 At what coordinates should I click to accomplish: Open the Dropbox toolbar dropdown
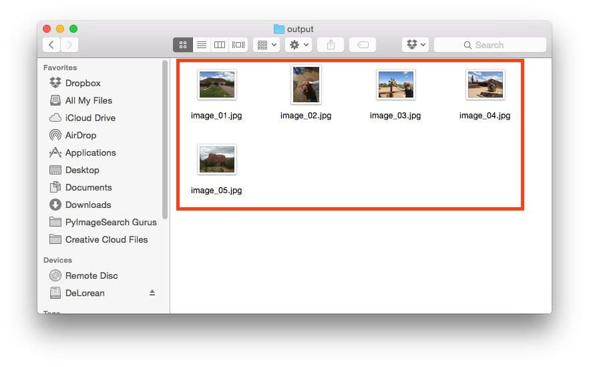coord(415,45)
